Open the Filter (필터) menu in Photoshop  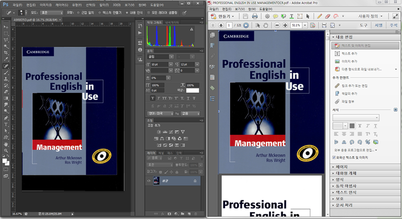[104, 5]
